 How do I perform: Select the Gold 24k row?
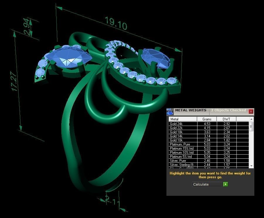click(209, 124)
